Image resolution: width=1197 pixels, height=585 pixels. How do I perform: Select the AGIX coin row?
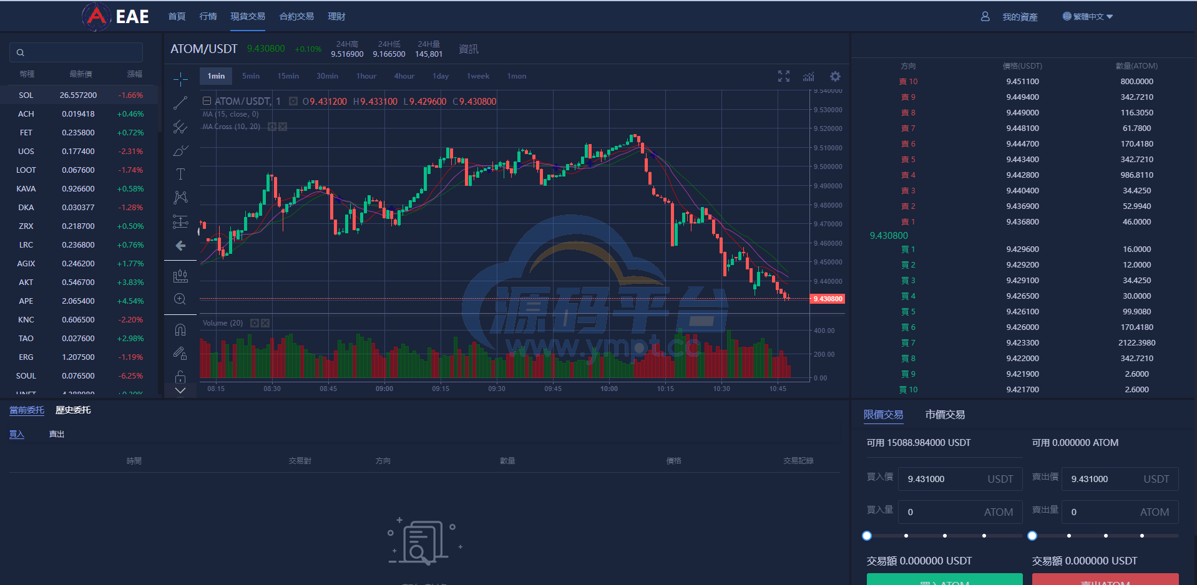pos(79,264)
